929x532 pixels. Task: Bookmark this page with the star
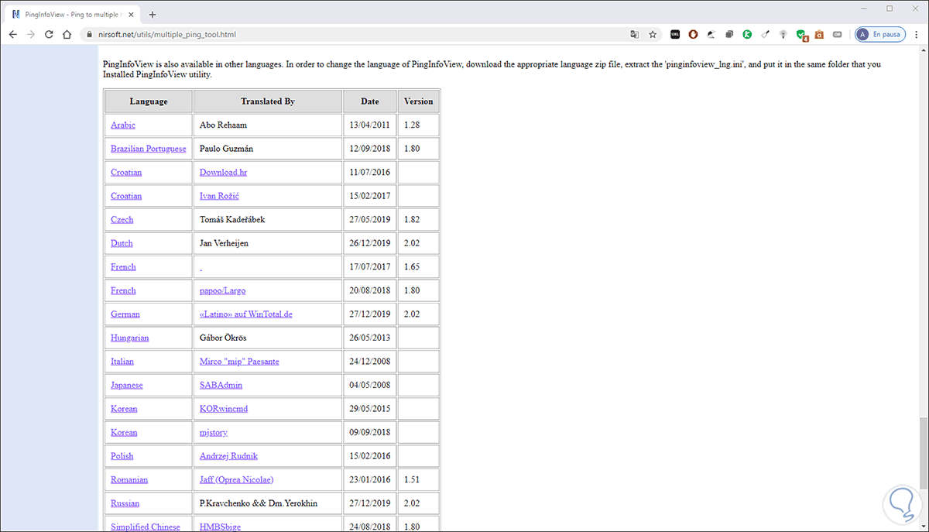coord(653,34)
